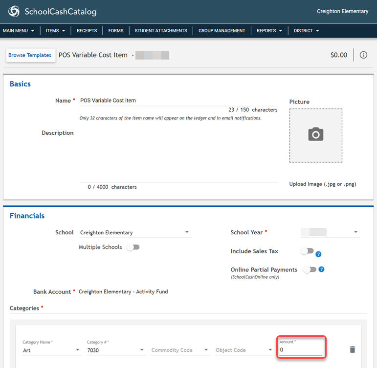Click the Bank Account value Activity Fund

[123, 292]
